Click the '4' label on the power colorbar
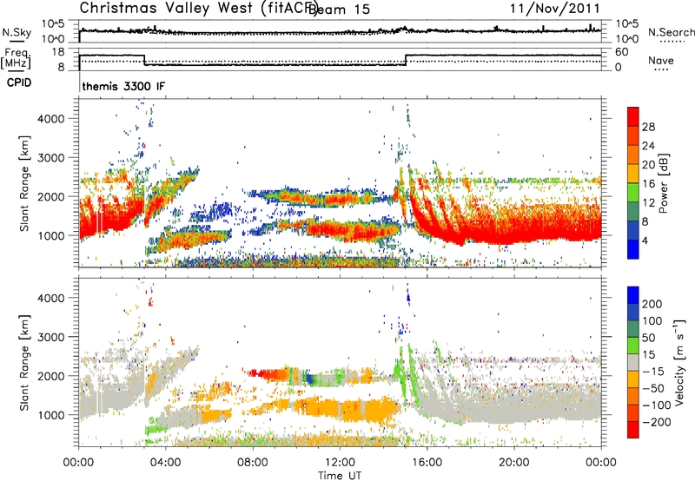The image size is (695, 481). coord(645,240)
